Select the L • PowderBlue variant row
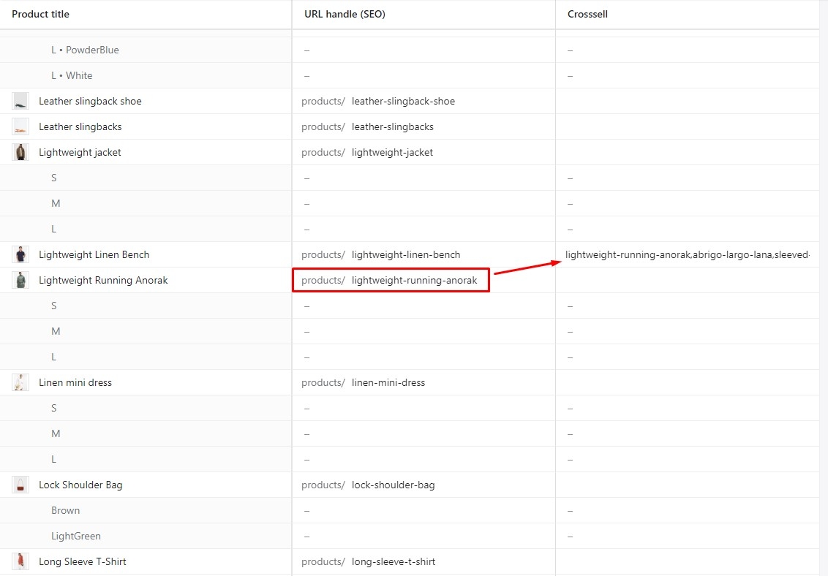 [x=85, y=50]
